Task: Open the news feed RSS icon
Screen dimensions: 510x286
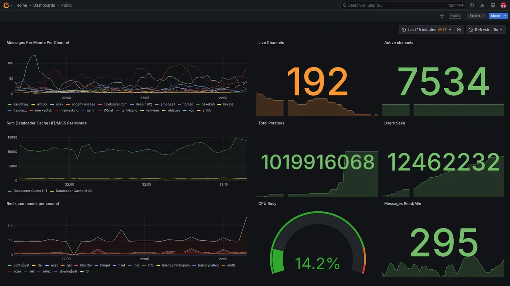Action: 482,5
